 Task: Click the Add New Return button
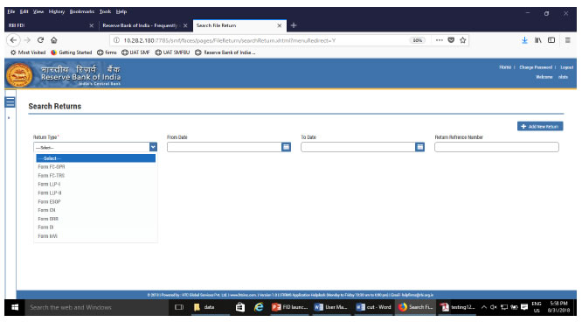click(540, 126)
